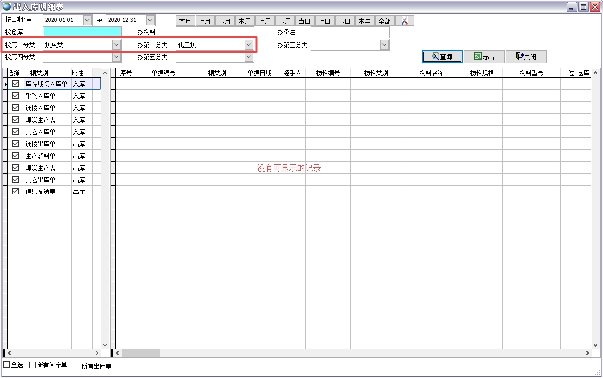This screenshot has height=378, width=603.
Task: Sort by the 物料名称 column header
Action: pos(431,73)
